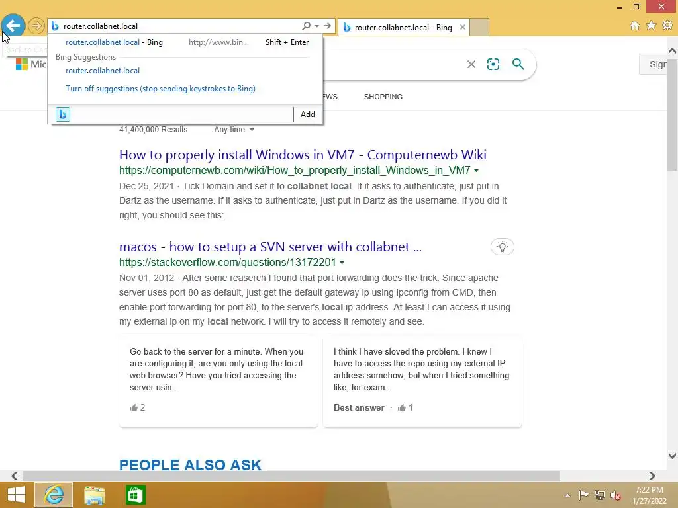
Task: Click Turn off suggestions link
Action: tap(160, 89)
